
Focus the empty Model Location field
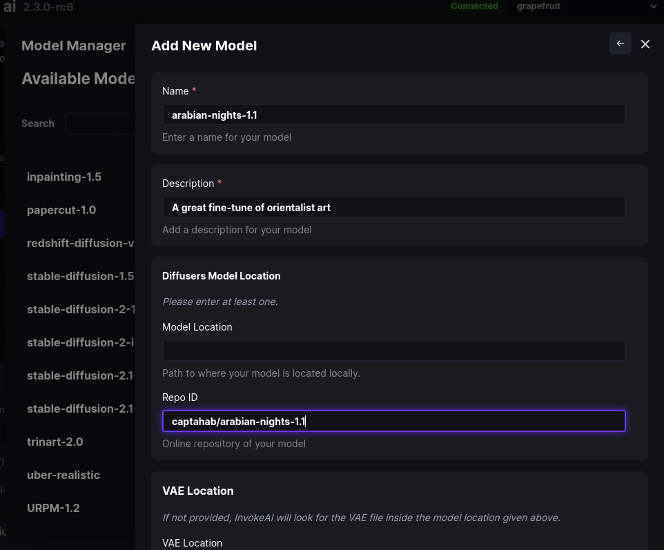coord(394,351)
